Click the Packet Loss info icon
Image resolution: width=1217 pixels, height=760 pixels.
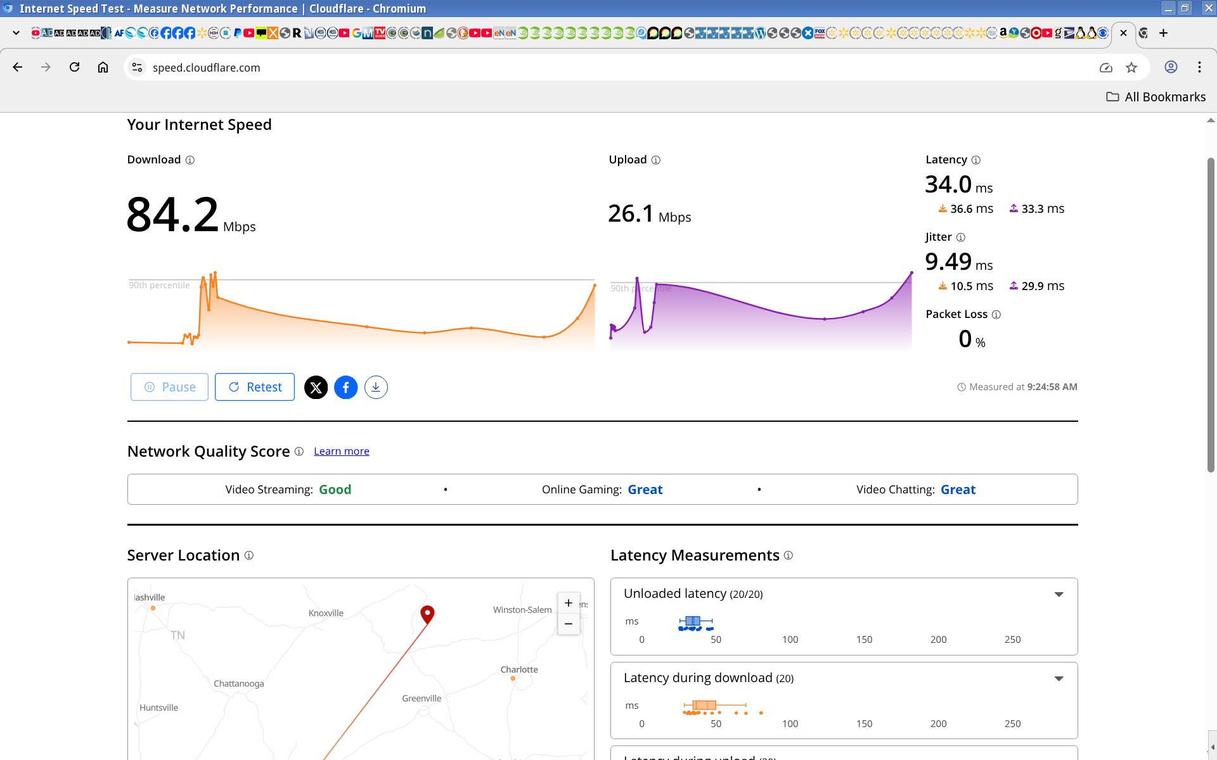click(996, 315)
